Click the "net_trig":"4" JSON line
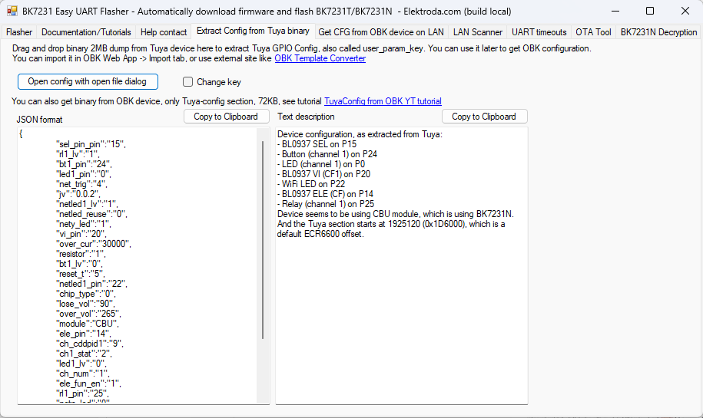703x418 pixels. tap(81, 184)
